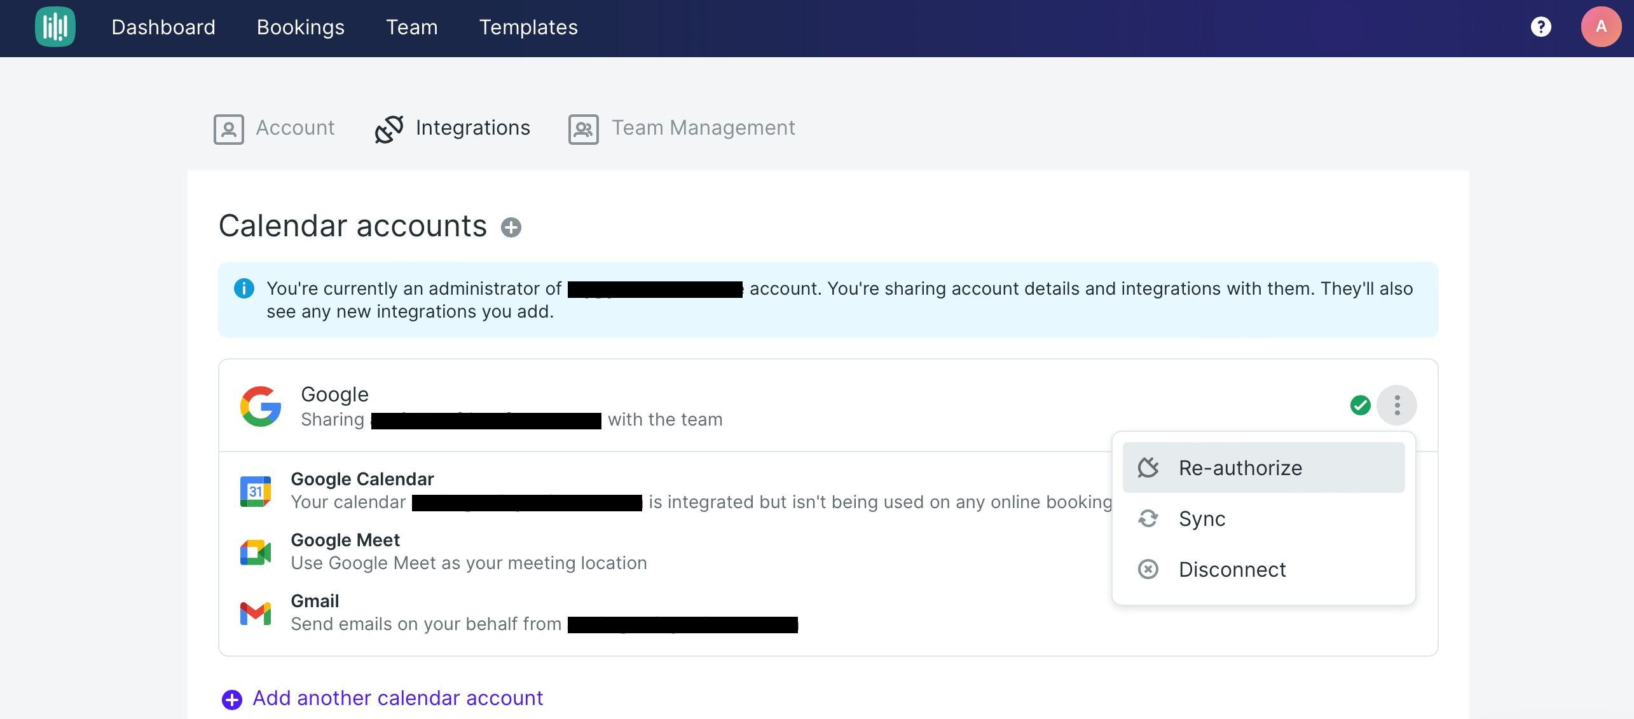Click the blue info icon
The width and height of the screenshot is (1634, 719).
pyautogui.click(x=244, y=288)
